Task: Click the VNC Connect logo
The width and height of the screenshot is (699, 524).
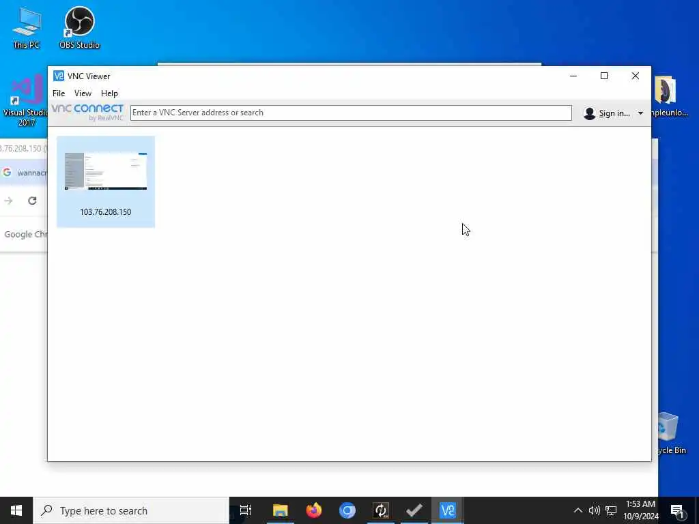Action: coord(87,113)
